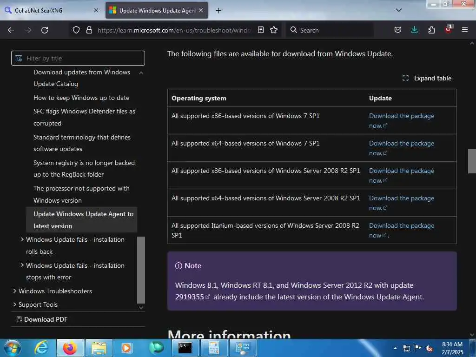The image size is (476, 357).
Task: List all tabs with the chevron
Action: 399,10
